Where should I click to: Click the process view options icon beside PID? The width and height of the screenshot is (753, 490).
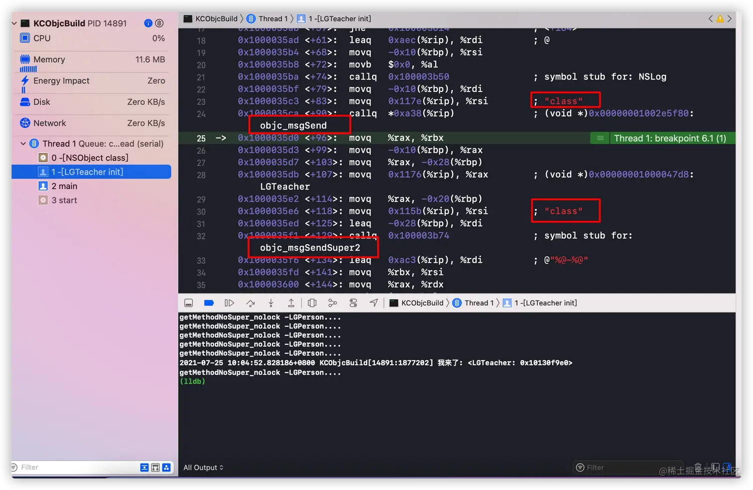pos(159,23)
